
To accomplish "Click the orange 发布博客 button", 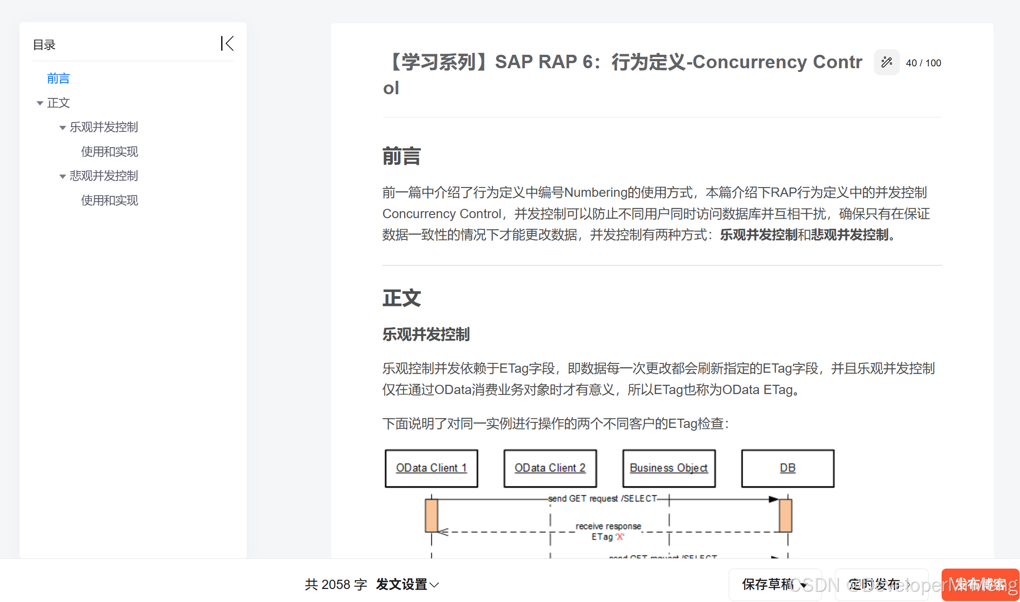I will (x=980, y=584).
